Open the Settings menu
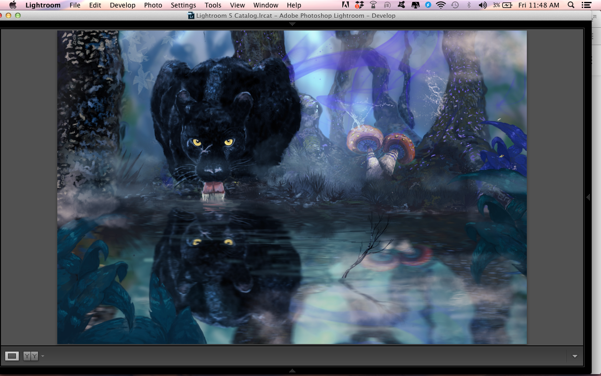601x376 pixels. point(183,5)
